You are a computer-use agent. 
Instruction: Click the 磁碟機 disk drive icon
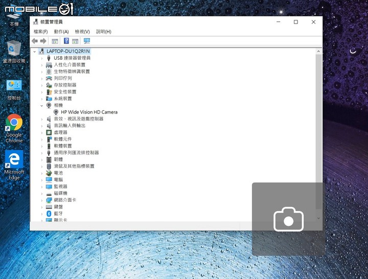(49, 194)
